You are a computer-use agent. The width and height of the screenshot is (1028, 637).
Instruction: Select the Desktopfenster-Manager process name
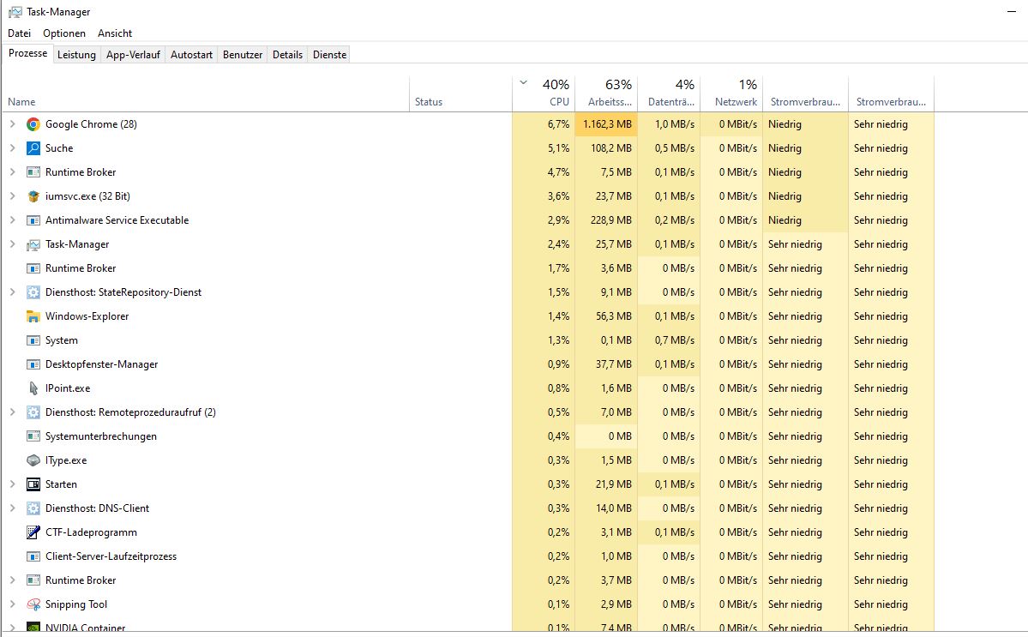tap(102, 364)
